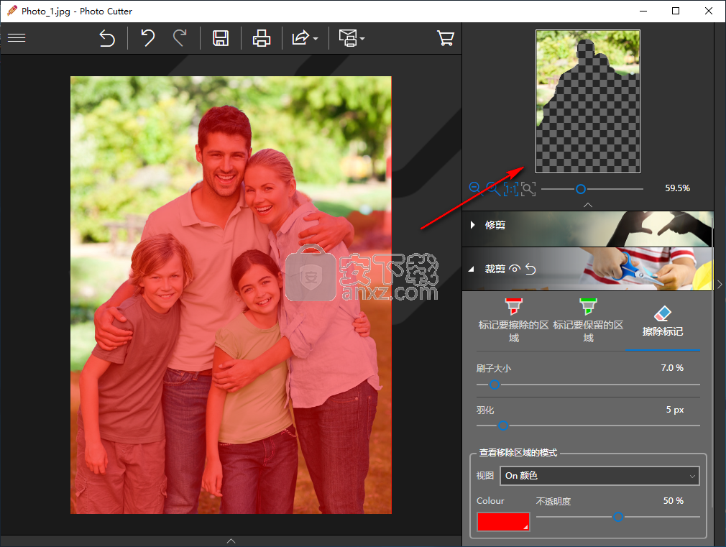Click the 不透明度 slider handle
The image size is (726, 547).
click(x=618, y=517)
